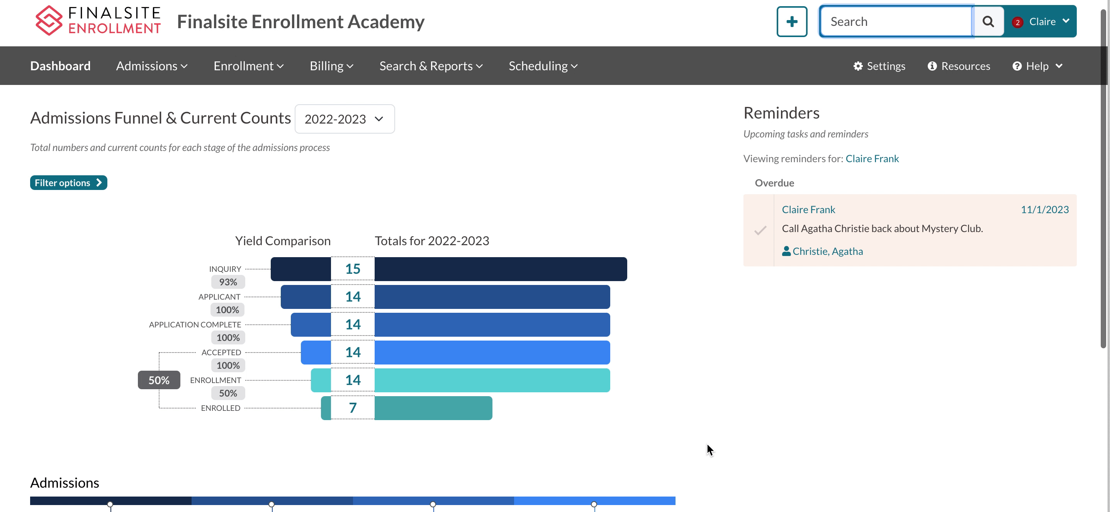
Task: Open the Search & Reports menu
Action: [431, 66]
